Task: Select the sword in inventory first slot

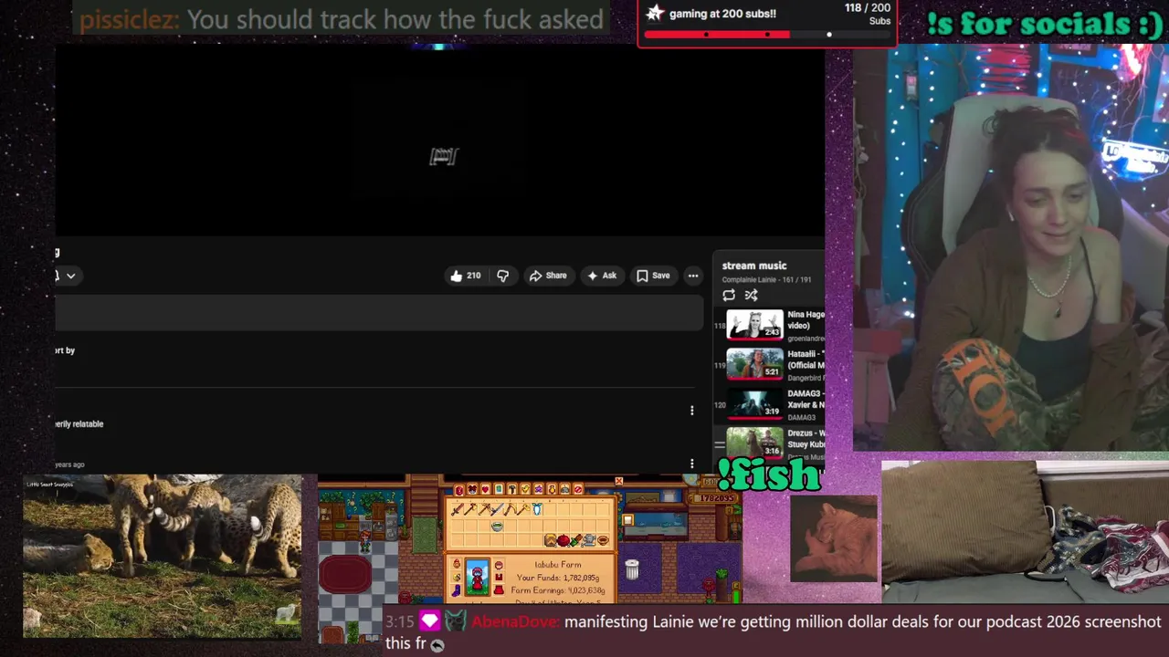Action: (x=458, y=509)
